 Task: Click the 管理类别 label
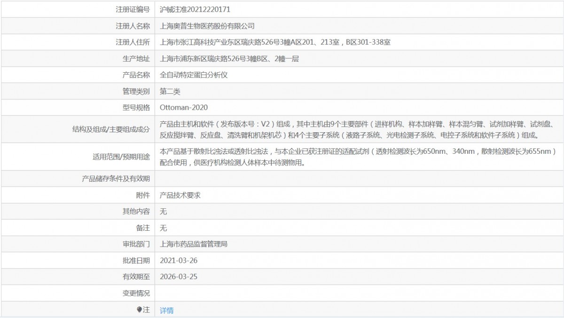(136, 91)
